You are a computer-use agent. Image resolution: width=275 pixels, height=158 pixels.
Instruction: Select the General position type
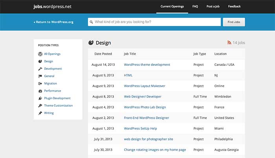point(49,76)
